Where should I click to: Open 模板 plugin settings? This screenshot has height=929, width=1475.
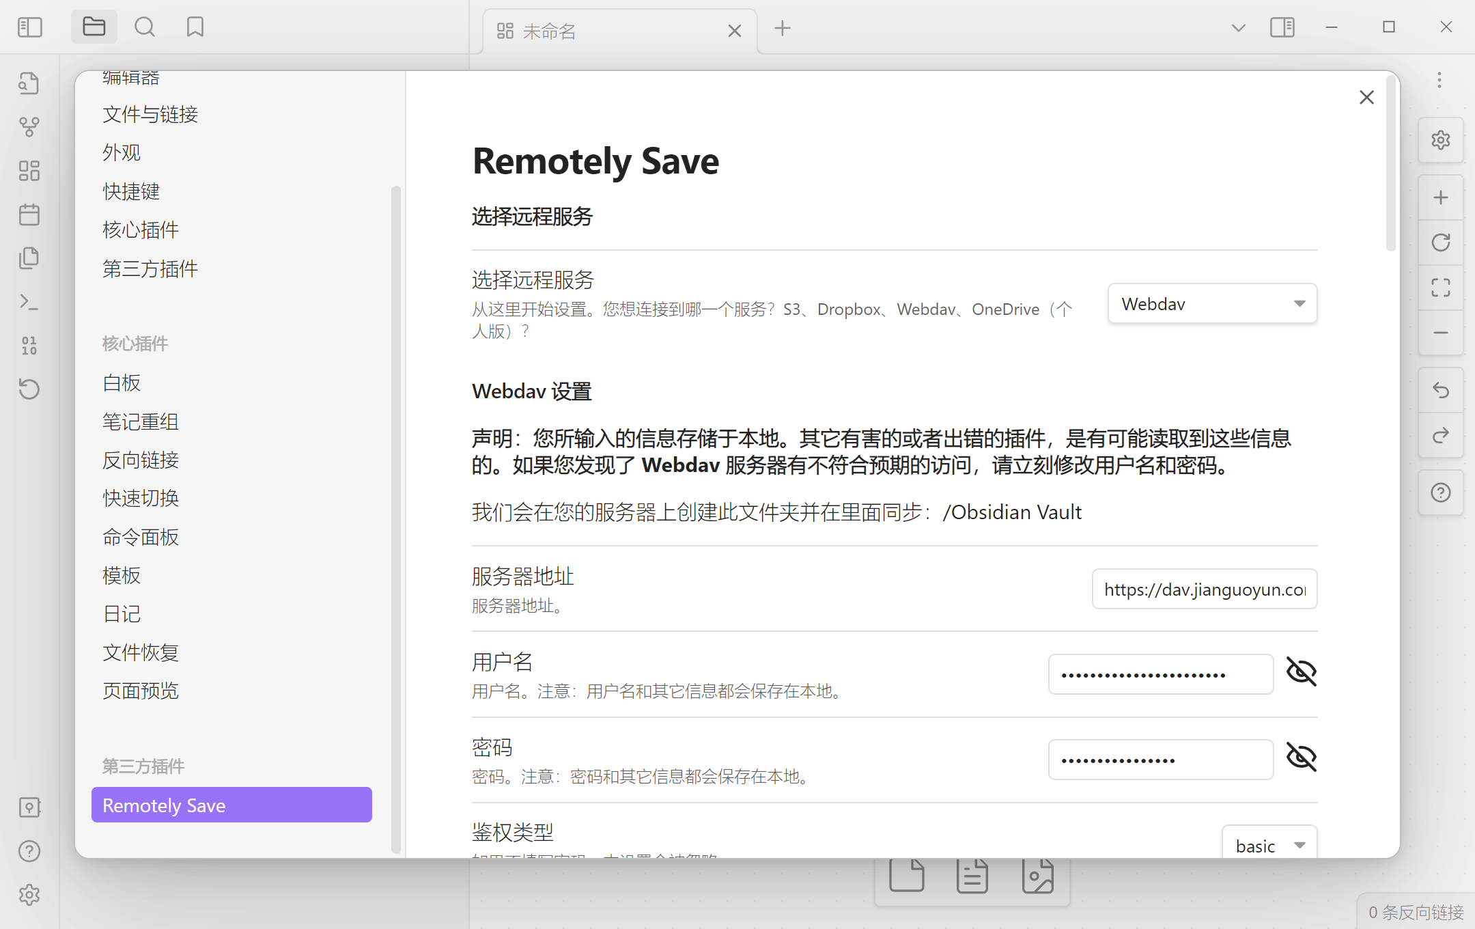click(231, 575)
